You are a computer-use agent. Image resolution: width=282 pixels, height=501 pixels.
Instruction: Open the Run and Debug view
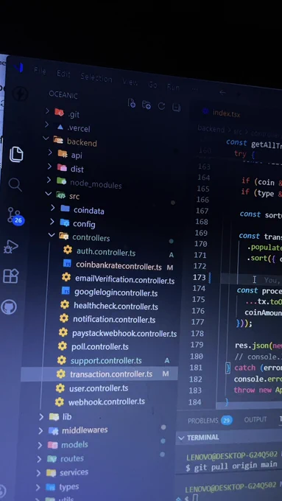11,247
